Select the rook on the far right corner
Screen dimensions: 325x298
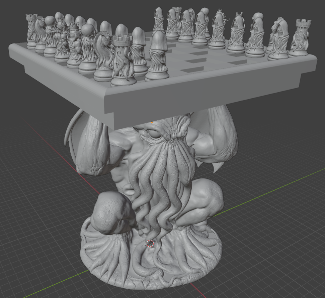pyautogui.click(x=300, y=37)
